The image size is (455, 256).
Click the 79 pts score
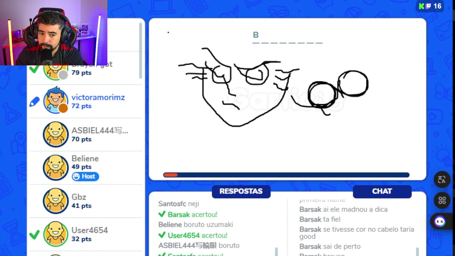click(81, 73)
